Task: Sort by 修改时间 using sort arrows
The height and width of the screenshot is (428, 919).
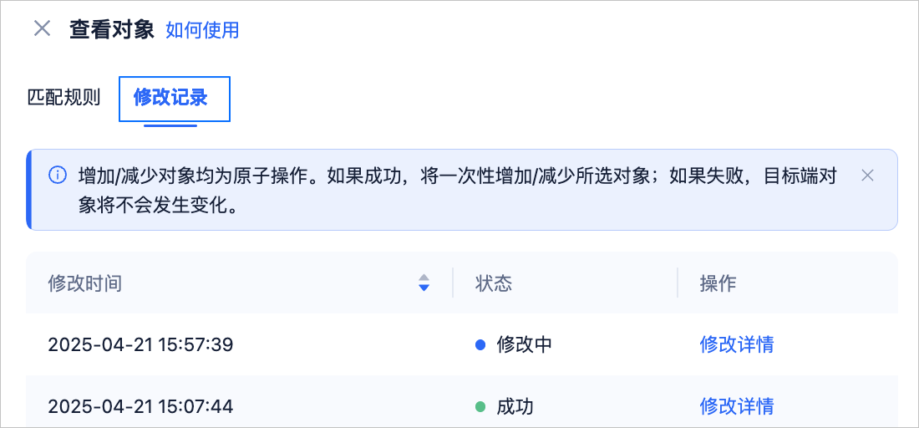Action: click(424, 283)
